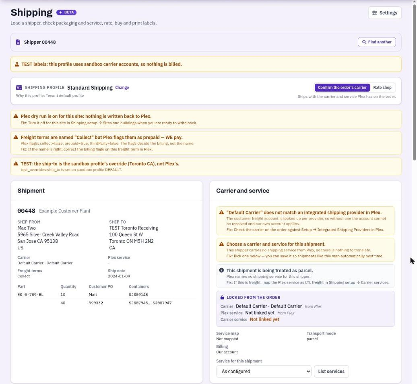Click the lock icon in Locked from the order
Viewport: 417px width, 384px height.
tap(222, 298)
